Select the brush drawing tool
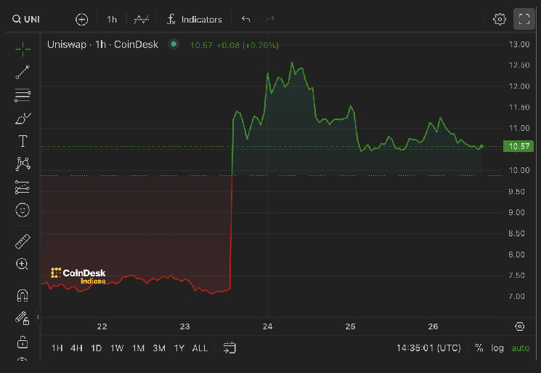The width and height of the screenshot is (541, 373). (x=23, y=118)
